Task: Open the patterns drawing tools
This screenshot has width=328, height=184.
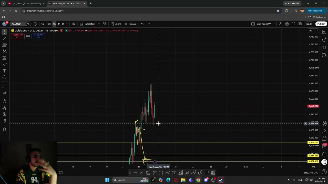Action: click(x=4, y=51)
